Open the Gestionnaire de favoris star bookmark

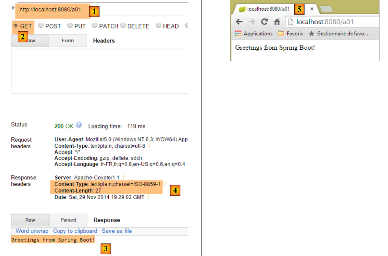[x=338, y=34]
